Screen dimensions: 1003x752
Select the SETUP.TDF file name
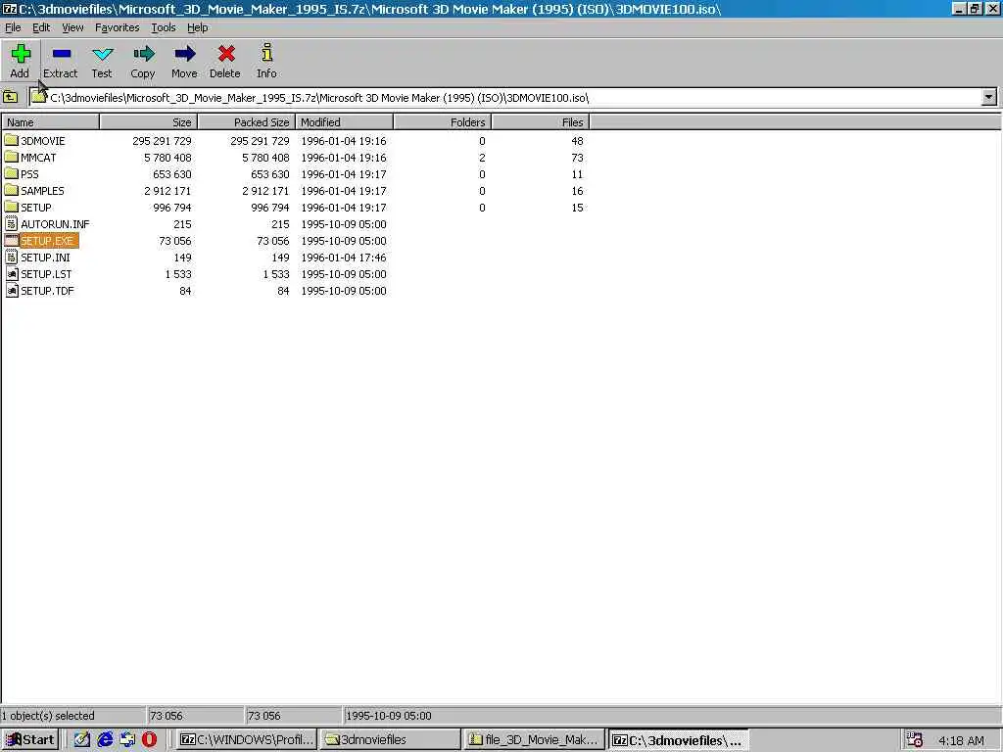coord(47,290)
